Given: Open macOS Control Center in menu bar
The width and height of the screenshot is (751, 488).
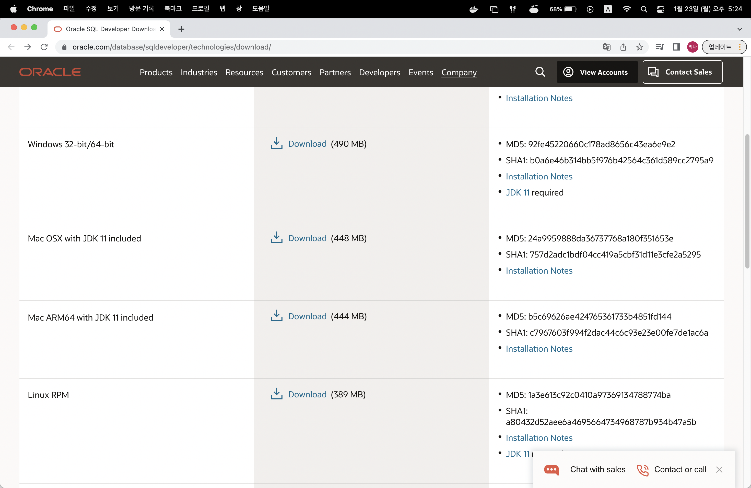Looking at the screenshot, I should pyautogui.click(x=660, y=9).
